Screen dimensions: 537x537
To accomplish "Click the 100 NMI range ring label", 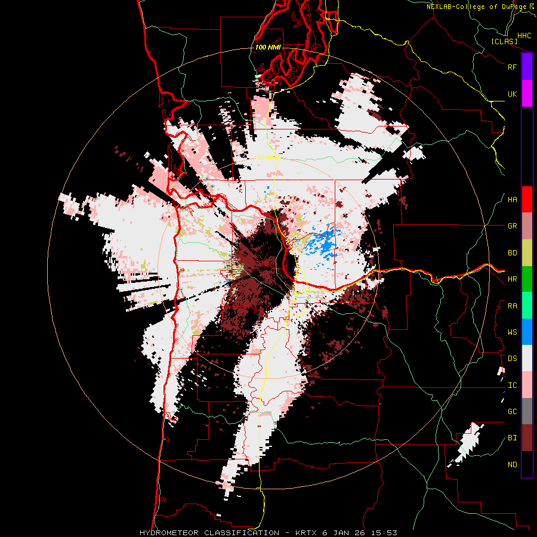I will [x=268, y=47].
